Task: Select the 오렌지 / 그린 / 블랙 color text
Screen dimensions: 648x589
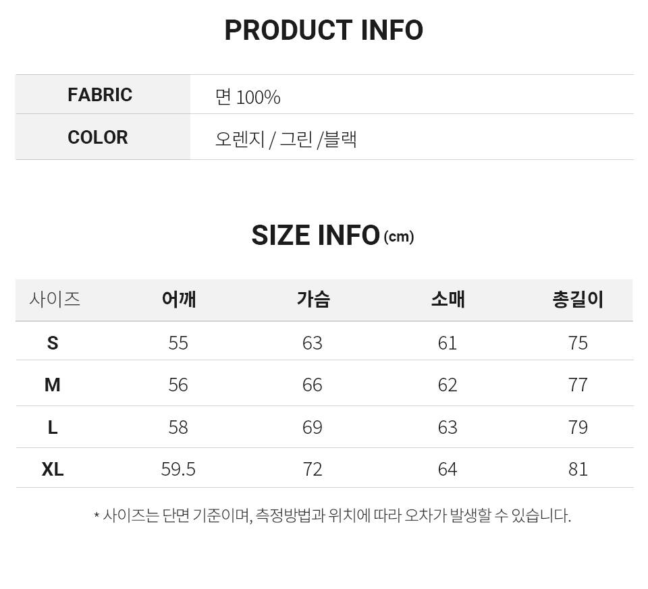Action: pos(286,140)
